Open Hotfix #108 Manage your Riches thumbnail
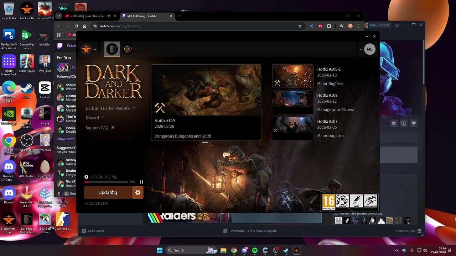The image size is (456, 256). click(292, 102)
